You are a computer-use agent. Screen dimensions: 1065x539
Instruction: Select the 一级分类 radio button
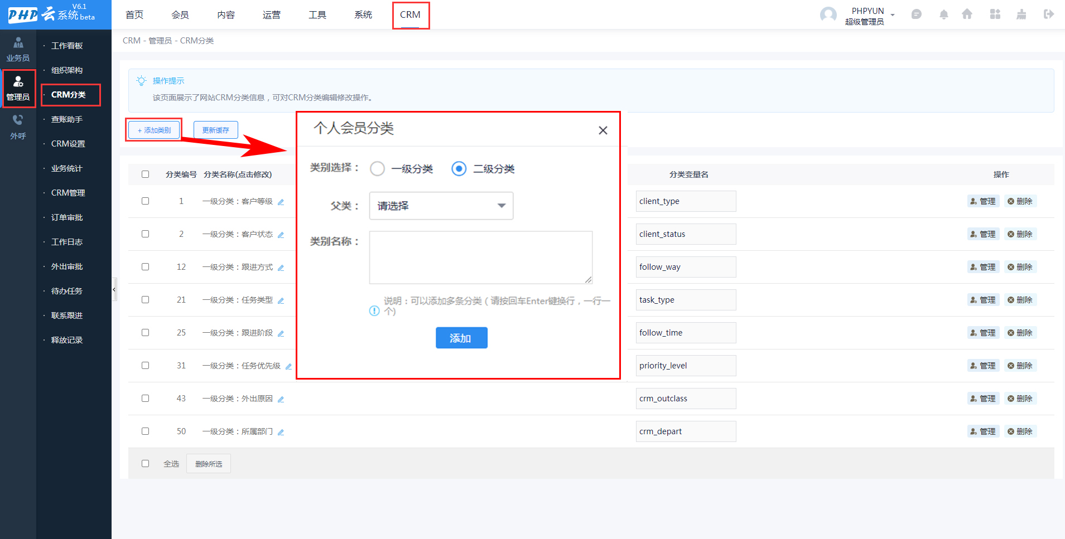(x=378, y=169)
